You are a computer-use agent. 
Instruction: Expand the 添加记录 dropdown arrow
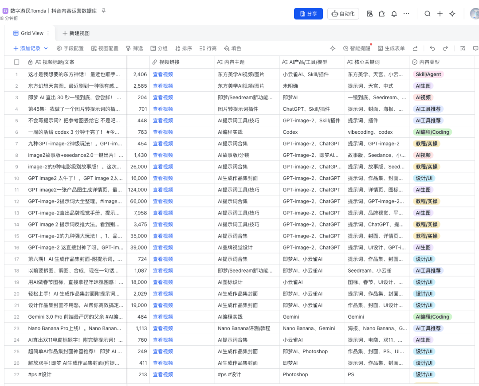click(46, 48)
